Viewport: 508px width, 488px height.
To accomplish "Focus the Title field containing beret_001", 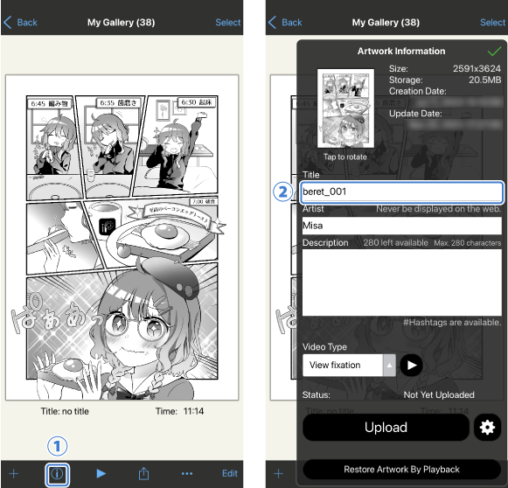I will click(x=401, y=192).
